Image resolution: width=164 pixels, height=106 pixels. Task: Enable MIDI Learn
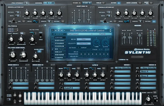(x=140, y=3)
